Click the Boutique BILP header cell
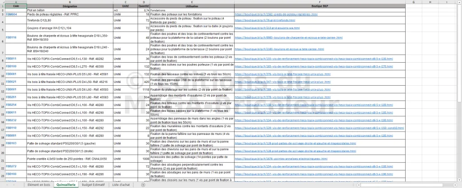 320,6
